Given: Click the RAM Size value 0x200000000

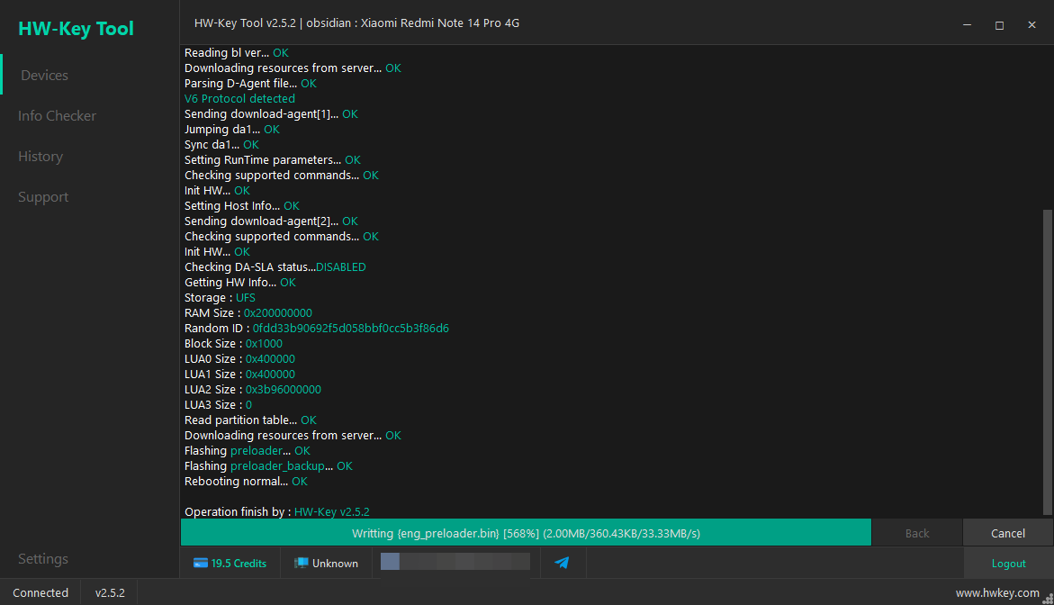Looking at the screenshot, I should coord(277,312).
